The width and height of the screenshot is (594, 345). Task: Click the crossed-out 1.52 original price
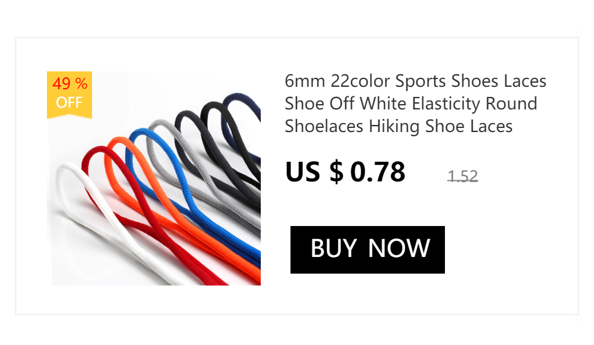tap(463, 177)
